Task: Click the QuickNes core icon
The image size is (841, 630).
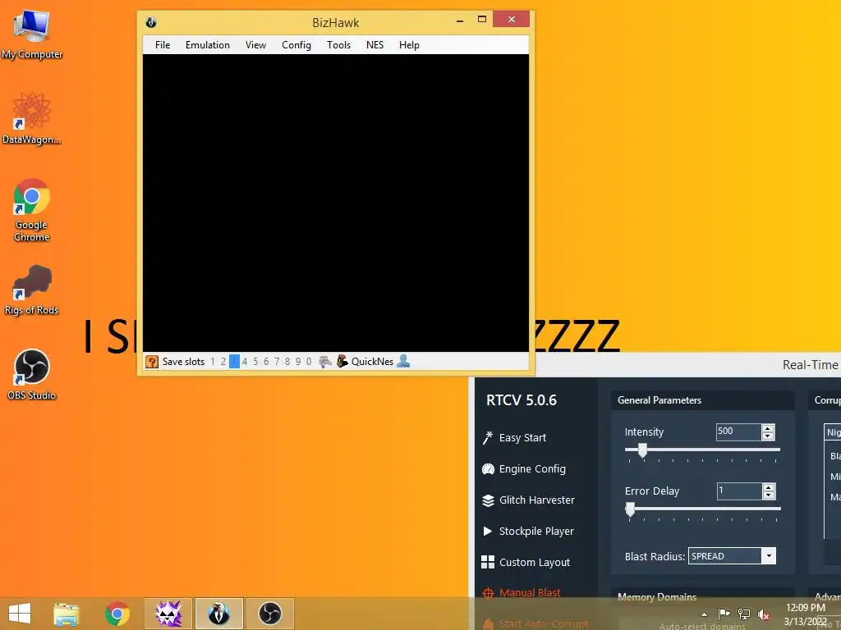Action: point(342,362)
